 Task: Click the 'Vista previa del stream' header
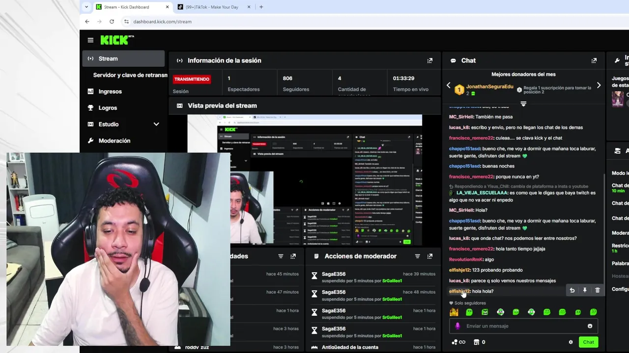tap(222, 105)
